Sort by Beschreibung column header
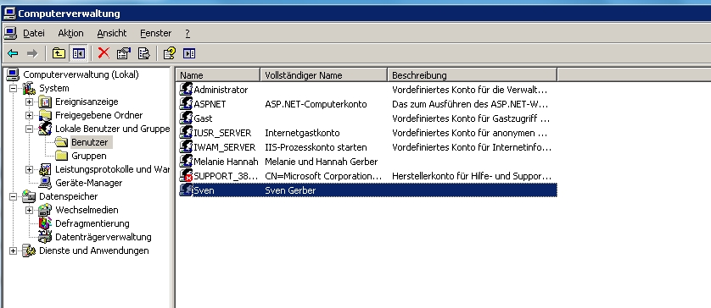This screenshot has width=711, height=308. pyautogui.click(x=472, y=75)
